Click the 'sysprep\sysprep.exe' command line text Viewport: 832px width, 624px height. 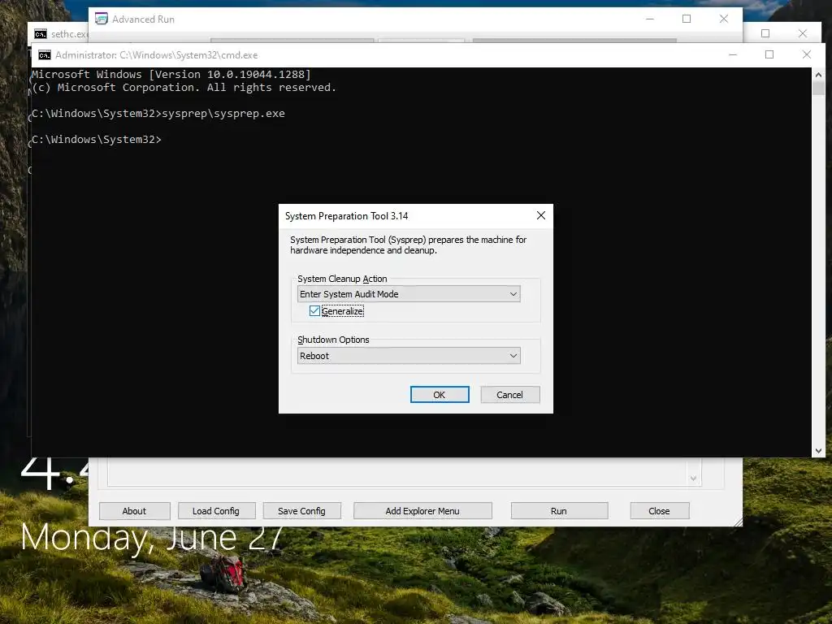pyautogui.click(x=223, y=114)
